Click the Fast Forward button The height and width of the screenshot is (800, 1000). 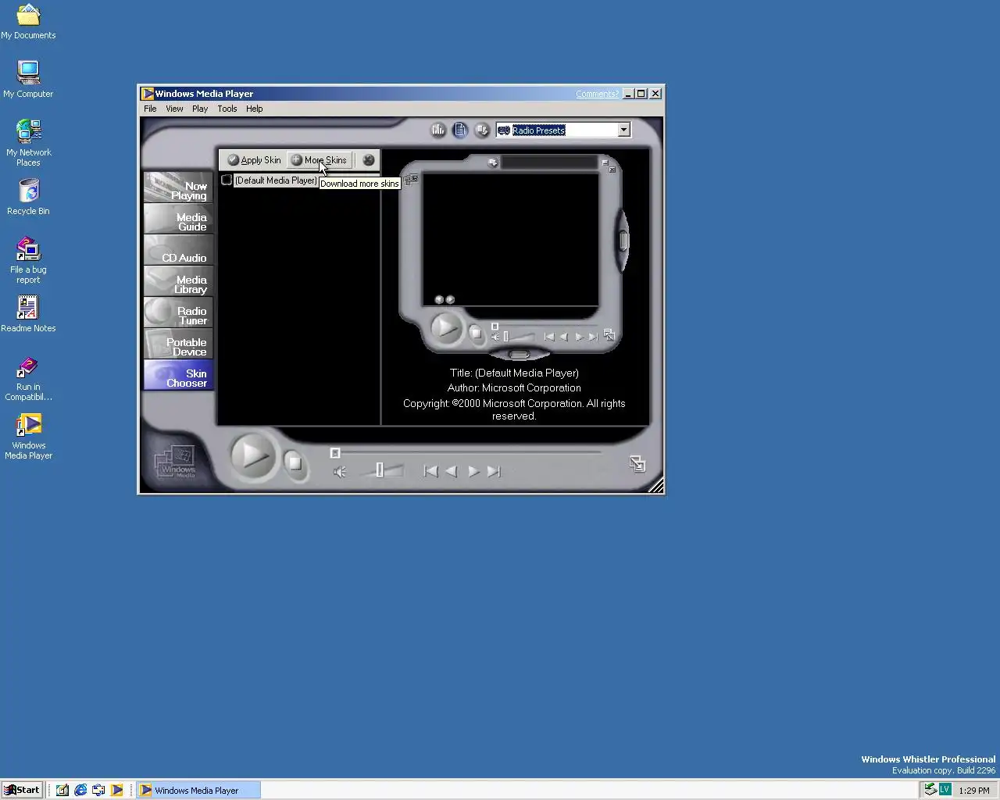473,471
